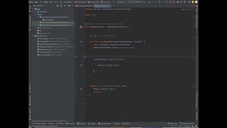Switch to the MainActivity.kt tab
Screen dimensions: 227x128
click(x=103, y=6)
